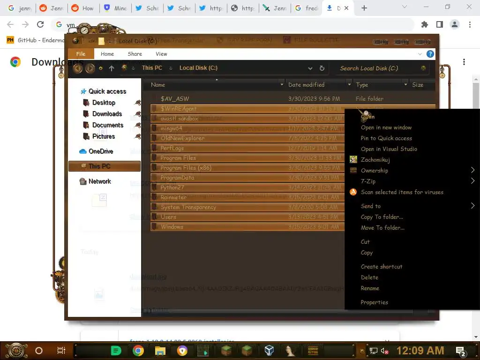Open the Type column filter dropdown
This screenshot has width=480, height=360.
click(x=405, y=84)
